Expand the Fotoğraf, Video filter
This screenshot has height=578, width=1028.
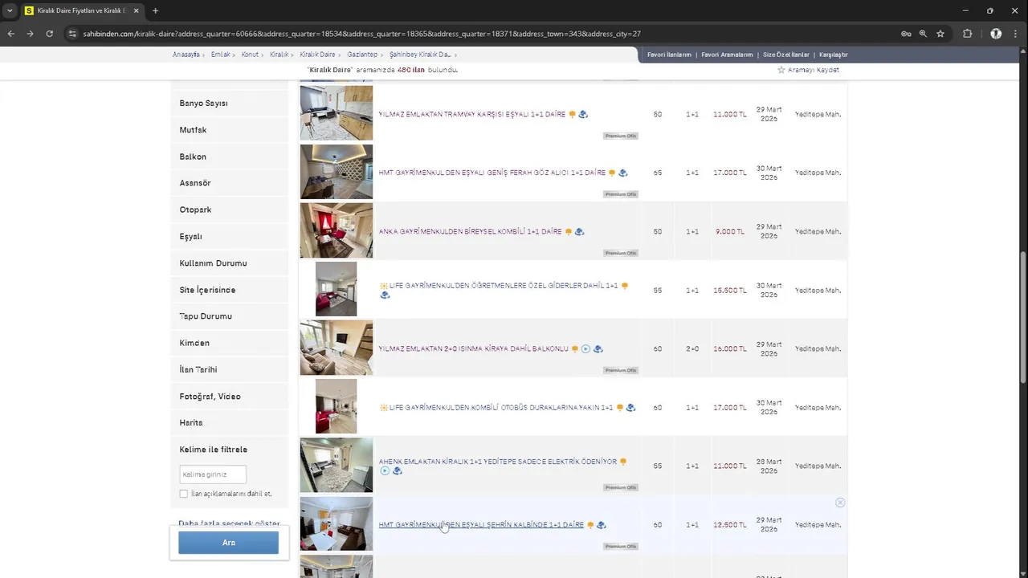tap(230, 397)
